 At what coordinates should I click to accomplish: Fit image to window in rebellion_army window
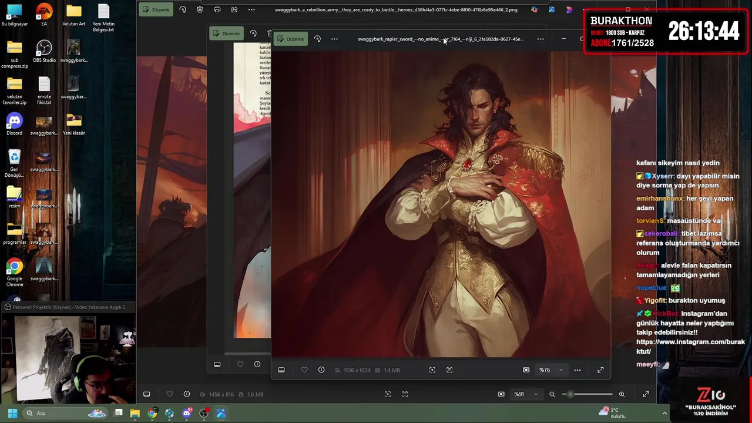click(388, 394)
